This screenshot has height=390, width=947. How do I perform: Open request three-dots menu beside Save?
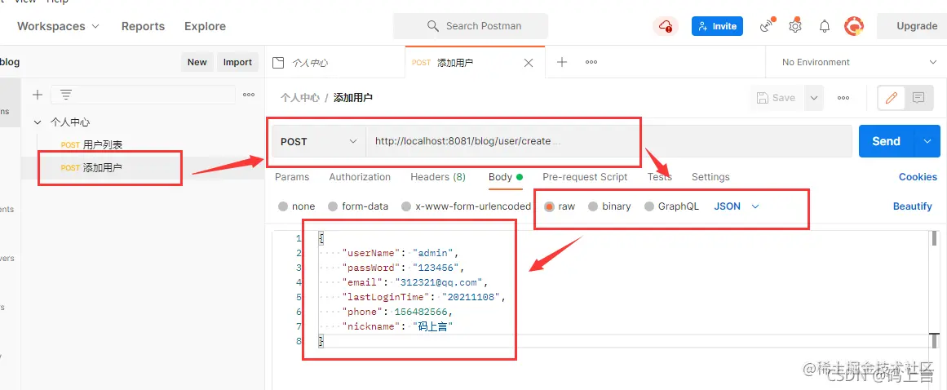[843, 98]
